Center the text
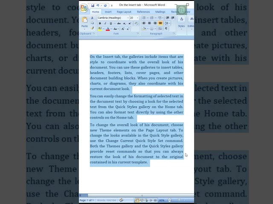The width and height of the screenshot is (273, 204). click(149, 23)
